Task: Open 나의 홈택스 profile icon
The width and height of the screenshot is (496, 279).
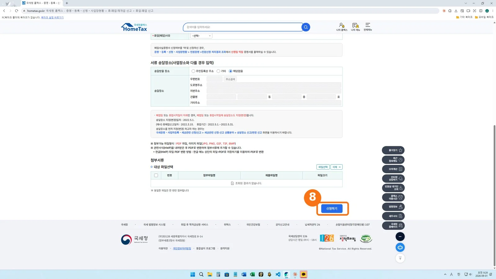Action: 342,27
